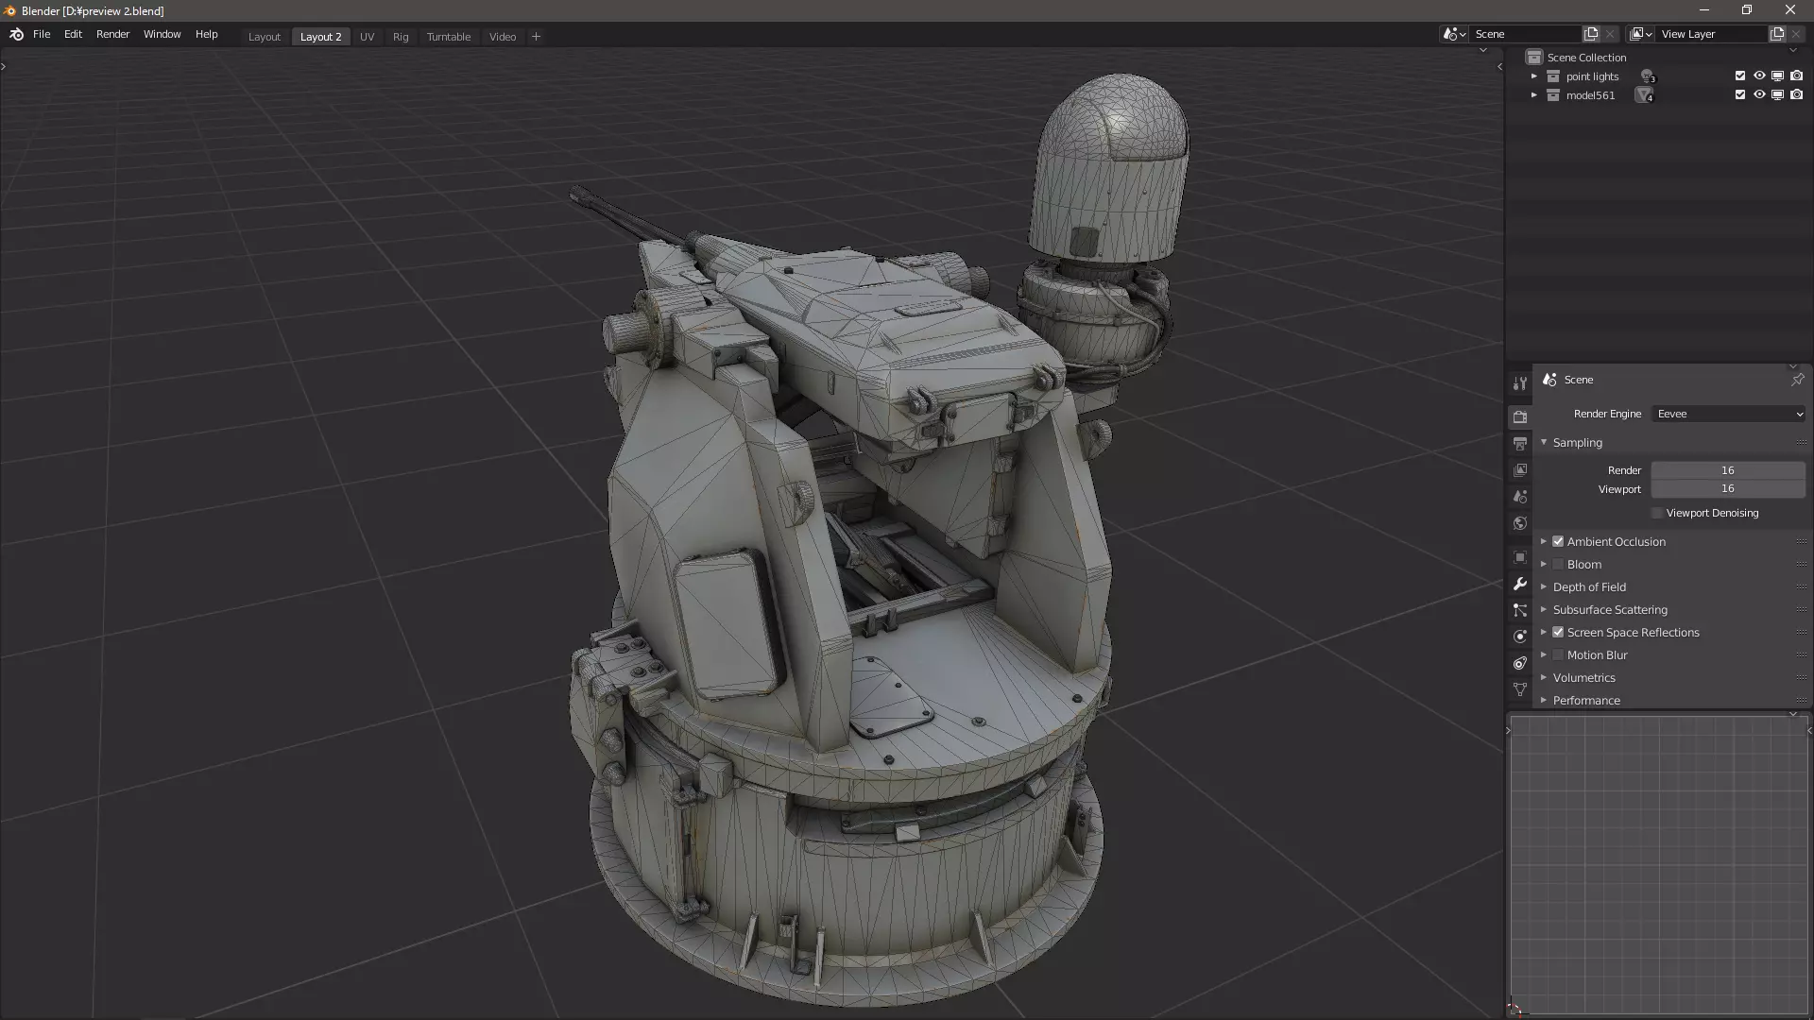This screenshot has height=1020, width=1814.
Task: Switch to the Layout workspace tab
Action: point(265,37)
